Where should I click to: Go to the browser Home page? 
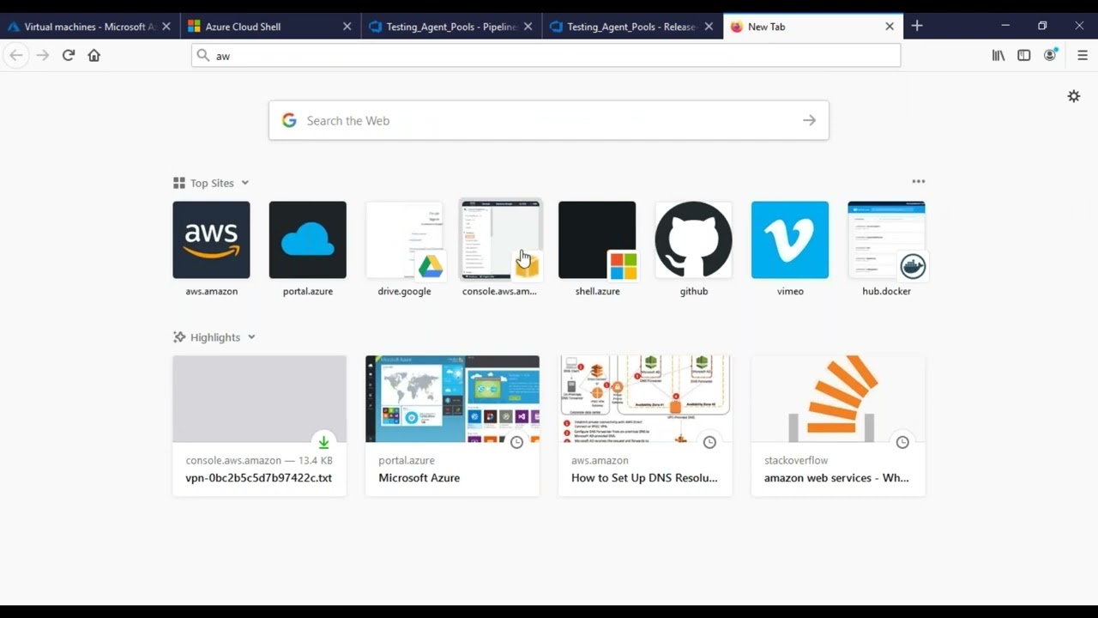[x=94, y=56]
